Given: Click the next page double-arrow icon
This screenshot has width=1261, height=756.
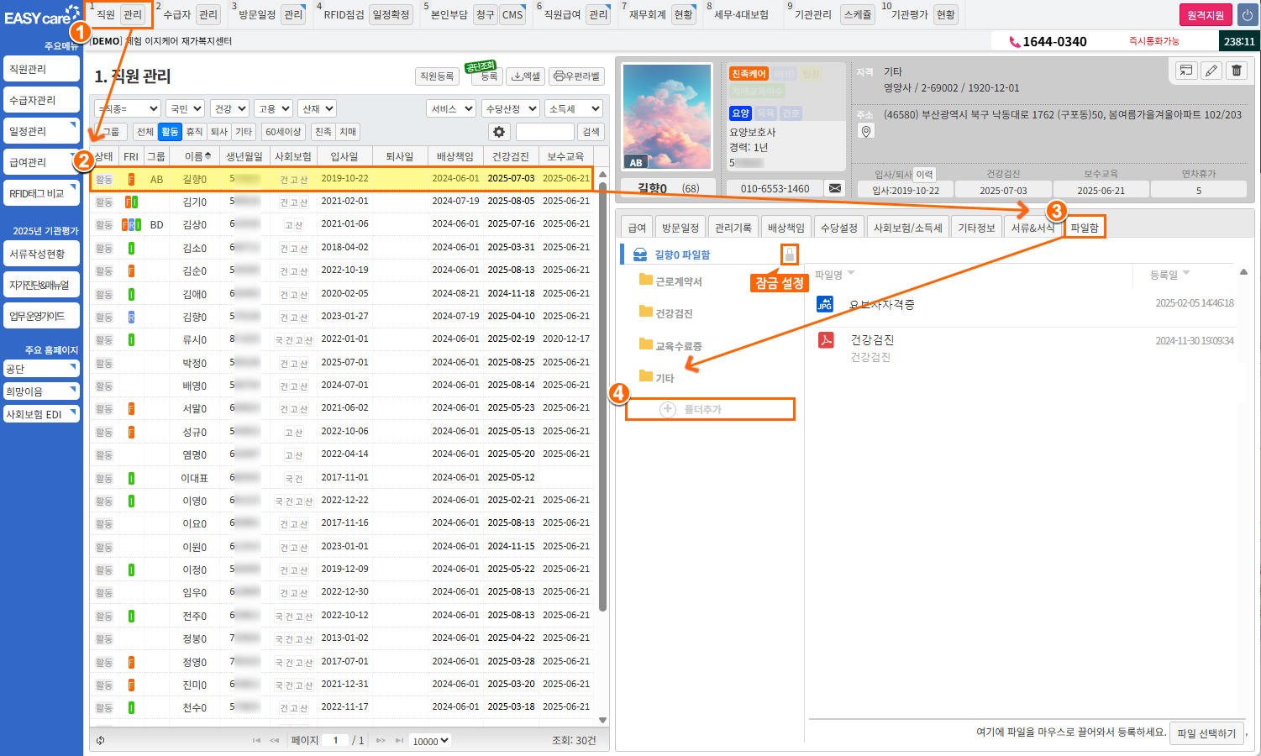Looking at the screenshot, I should pyautogui.click(x=381, y=741).
